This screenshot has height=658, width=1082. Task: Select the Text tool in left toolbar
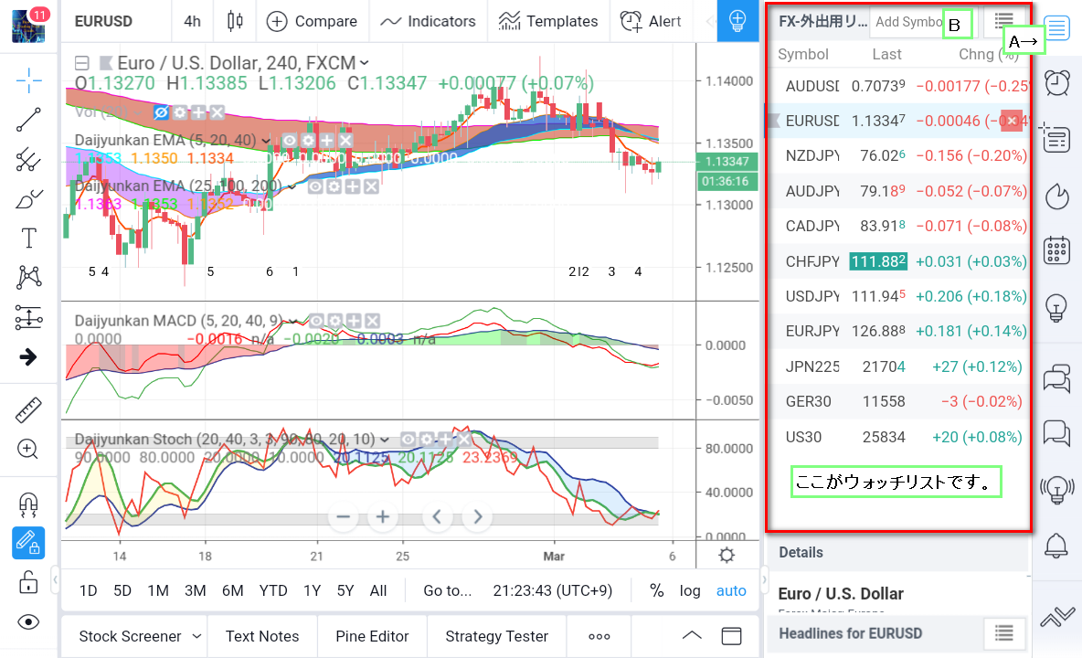tap(27, 238)
